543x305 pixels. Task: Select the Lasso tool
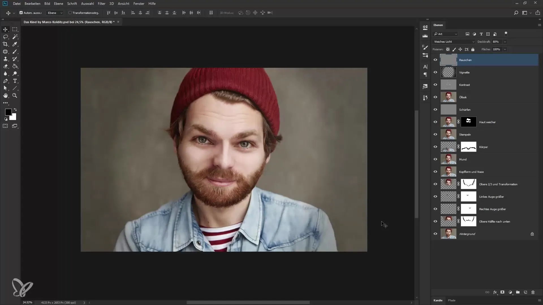(x=5, y=37)
